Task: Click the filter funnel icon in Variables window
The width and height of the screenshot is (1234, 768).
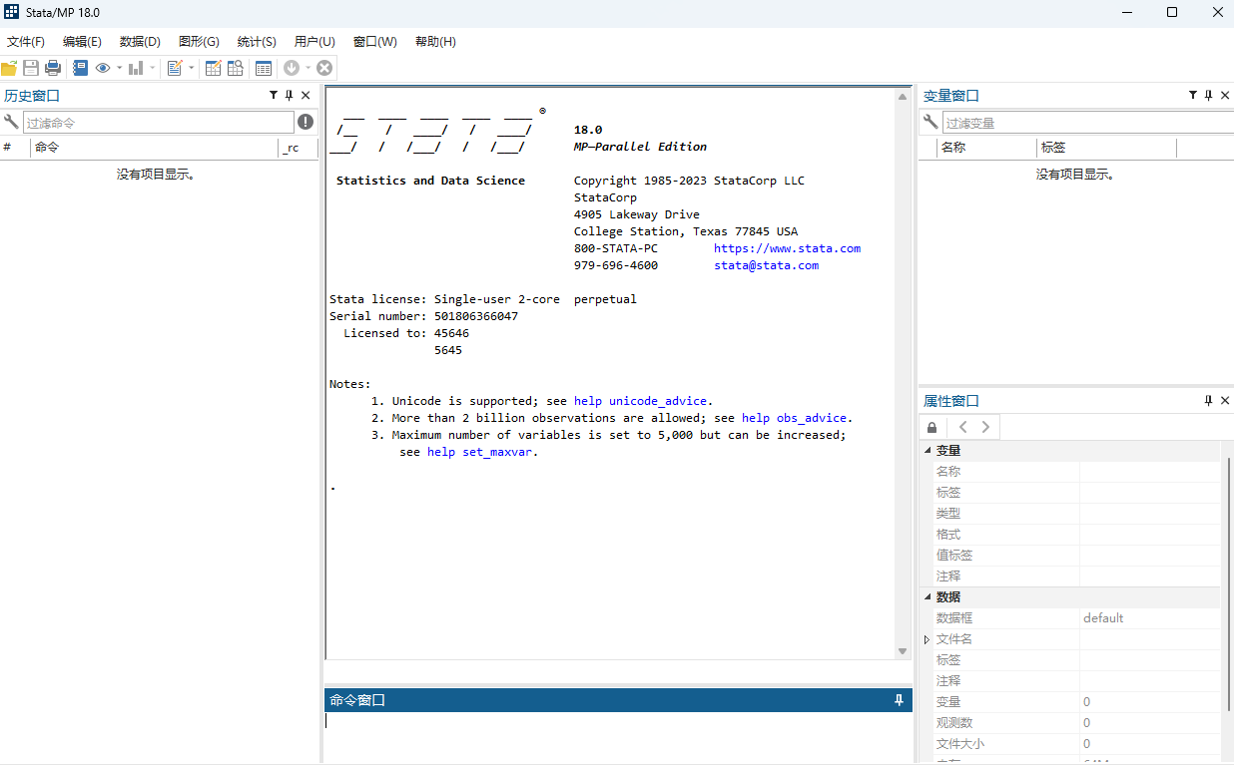Action: tap(1192, 96)
